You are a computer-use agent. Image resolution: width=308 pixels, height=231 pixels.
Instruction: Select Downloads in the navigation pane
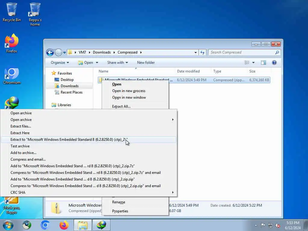tap(69, 86)
